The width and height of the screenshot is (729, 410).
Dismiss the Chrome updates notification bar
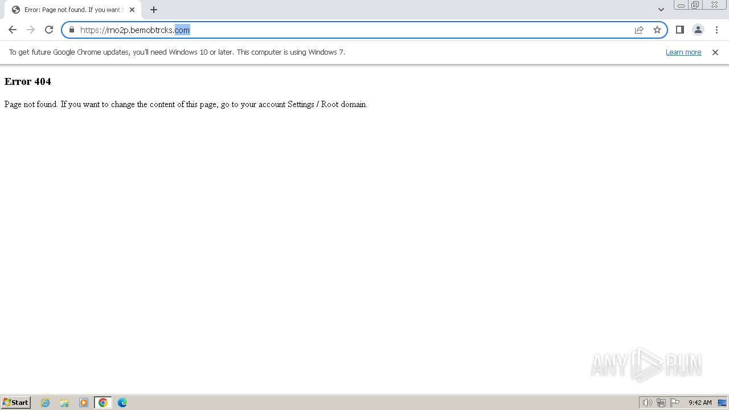[715, 52]
